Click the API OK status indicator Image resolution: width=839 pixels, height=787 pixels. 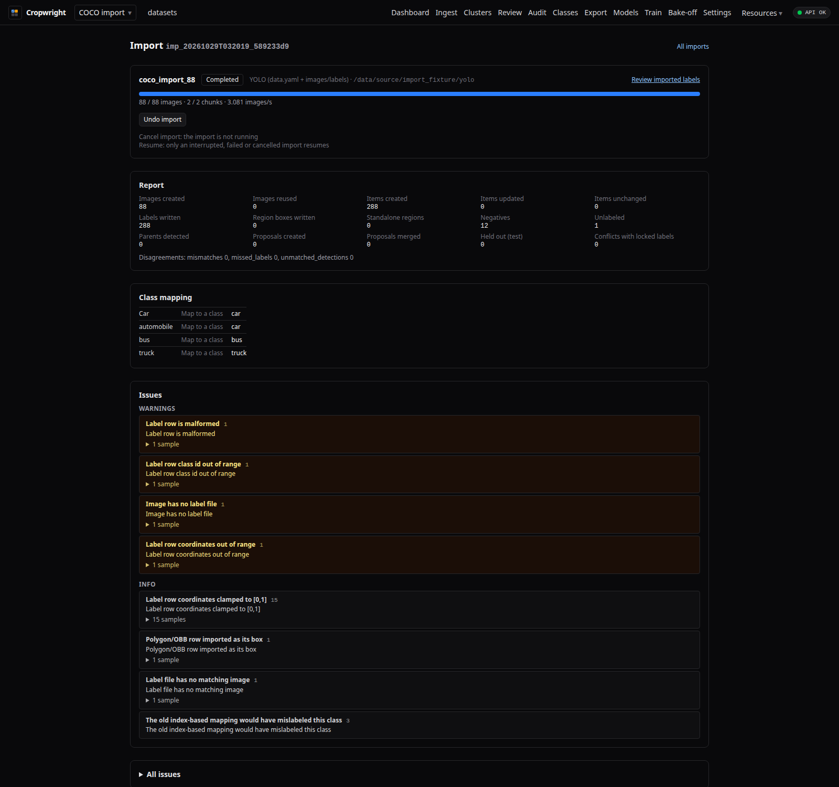[811, 13]
